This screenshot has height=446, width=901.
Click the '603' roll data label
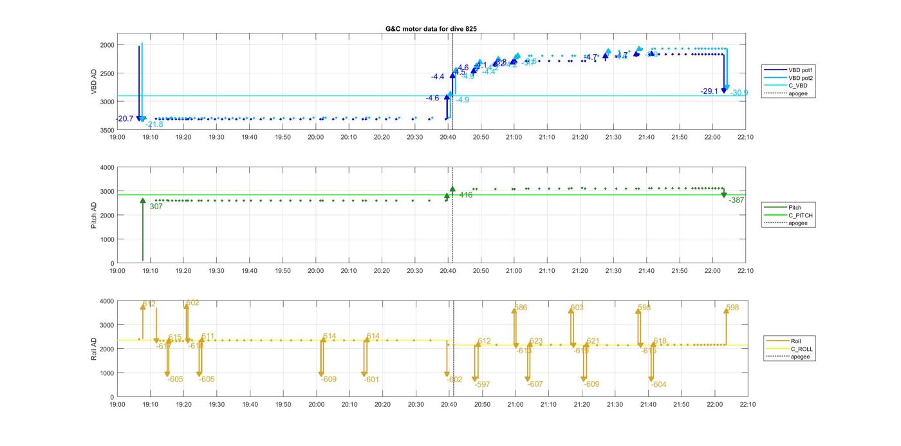[x=577, y=308]
